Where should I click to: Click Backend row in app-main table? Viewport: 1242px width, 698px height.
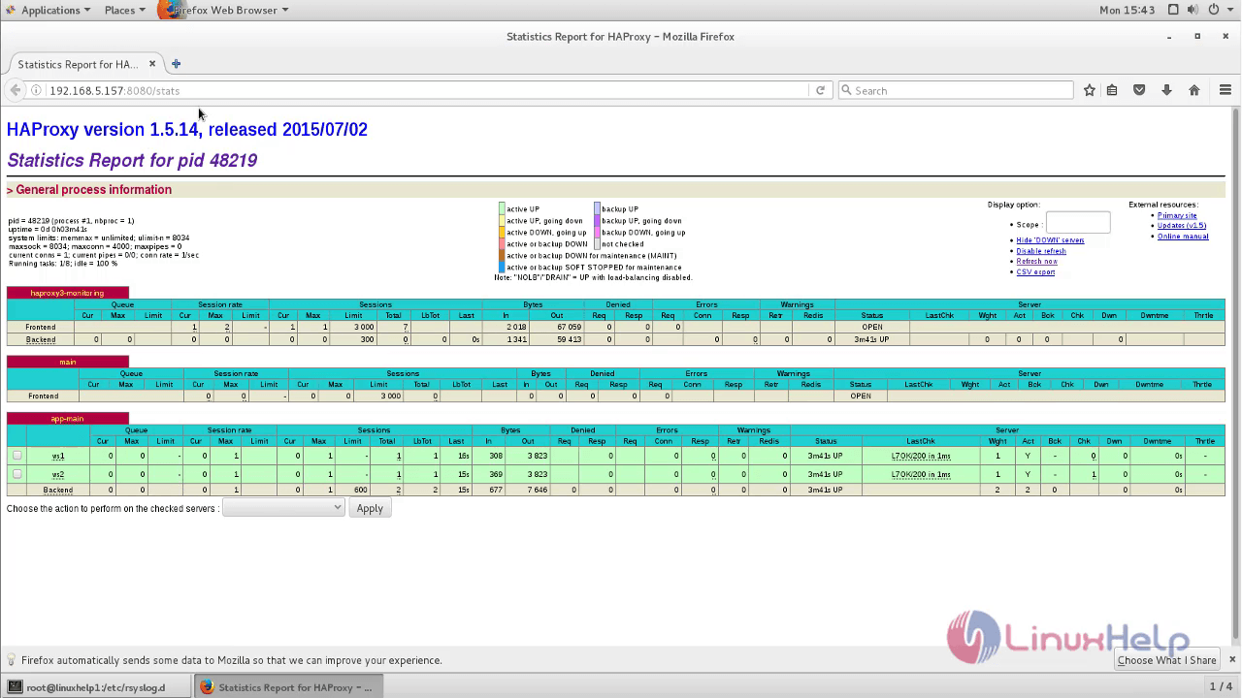[x=615, y=490]
